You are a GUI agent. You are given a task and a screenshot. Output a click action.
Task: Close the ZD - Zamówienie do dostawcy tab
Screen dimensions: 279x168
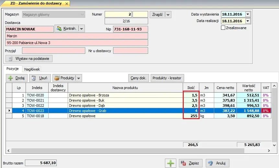pos(67,4)
